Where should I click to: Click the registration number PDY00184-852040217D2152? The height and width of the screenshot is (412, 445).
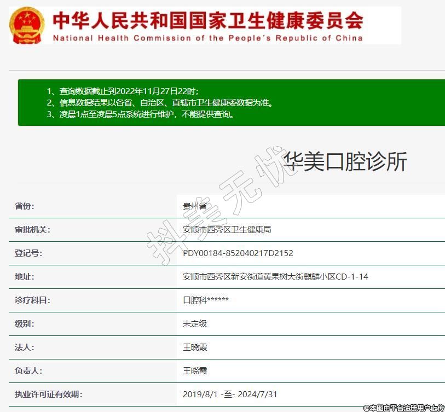pyautogui.click(x=238, y=253)
